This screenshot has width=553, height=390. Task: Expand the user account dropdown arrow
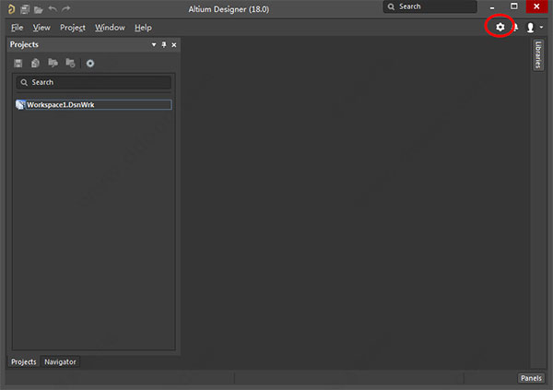click(x=541, y=27)
